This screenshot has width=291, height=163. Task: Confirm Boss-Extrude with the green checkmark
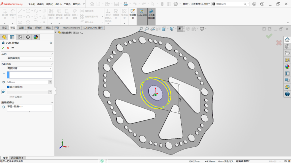pyautogui.click(x=3, y=48)
